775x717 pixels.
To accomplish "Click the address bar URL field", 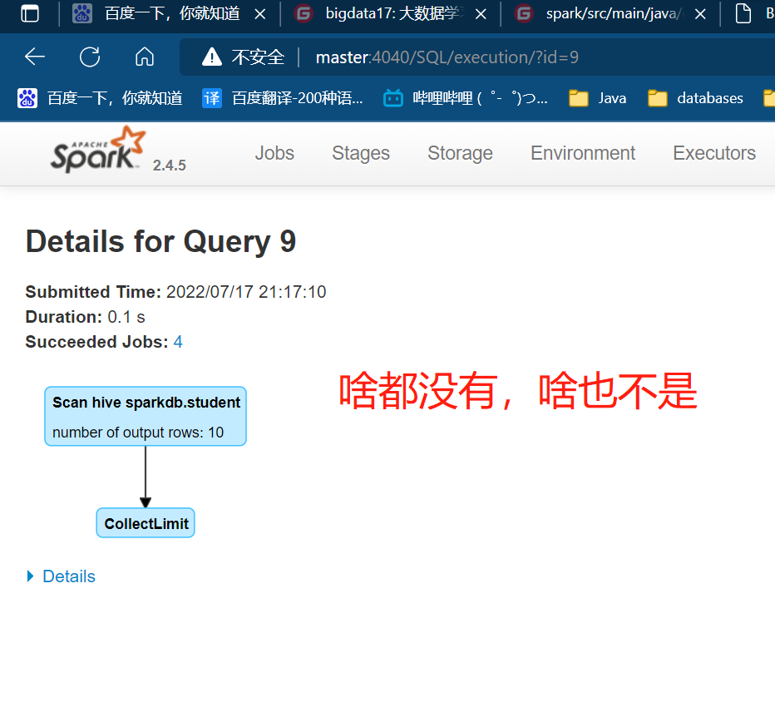I will [x=447, y=57].
